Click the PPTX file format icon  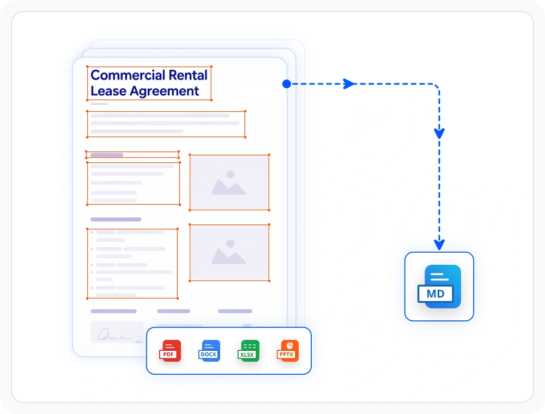[287, 351]
